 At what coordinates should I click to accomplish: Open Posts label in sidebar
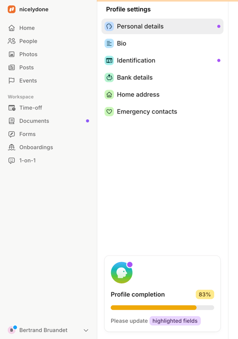[26, 68]
